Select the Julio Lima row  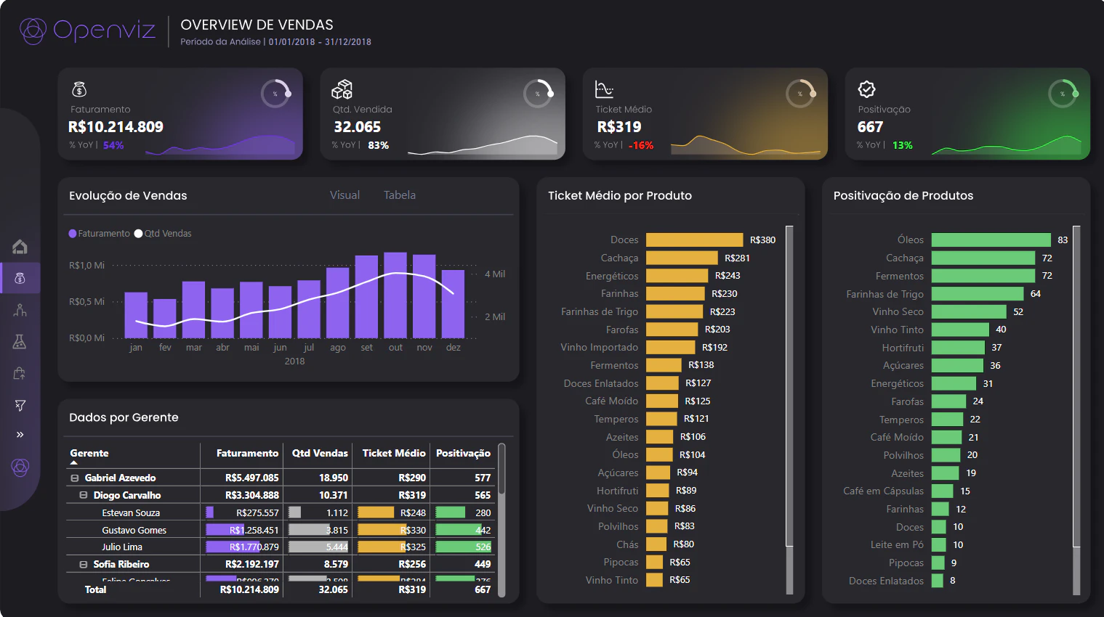[x=280, y=547]
